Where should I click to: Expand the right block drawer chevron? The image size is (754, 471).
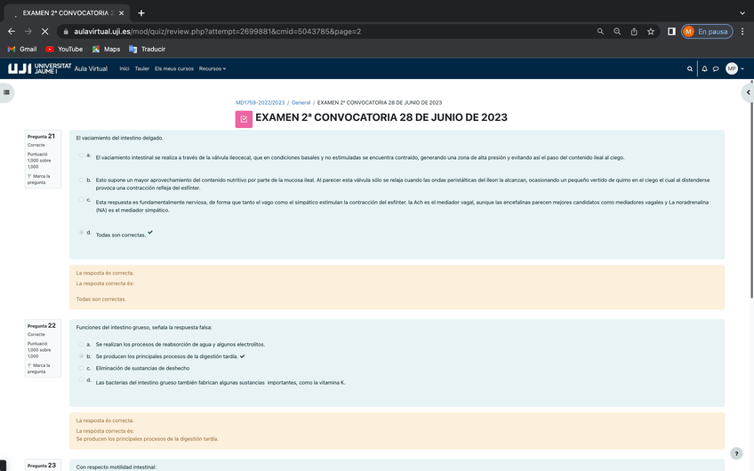point(748,92)
